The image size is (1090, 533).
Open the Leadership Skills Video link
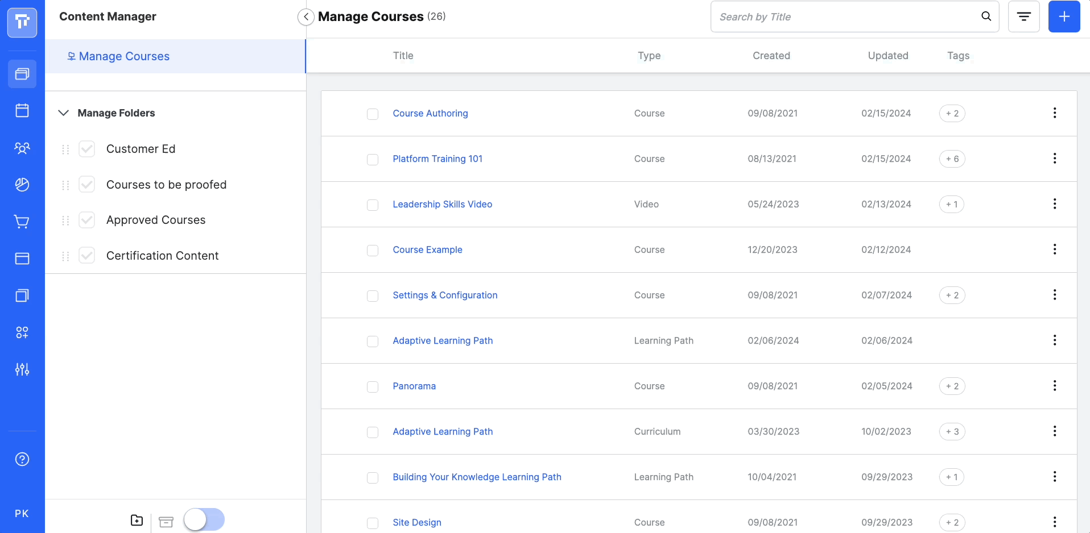point(443,204)
